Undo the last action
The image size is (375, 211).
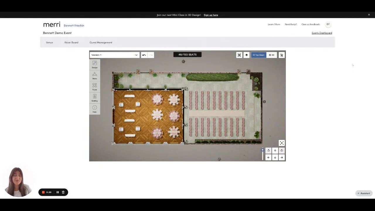tap(144, 55)
